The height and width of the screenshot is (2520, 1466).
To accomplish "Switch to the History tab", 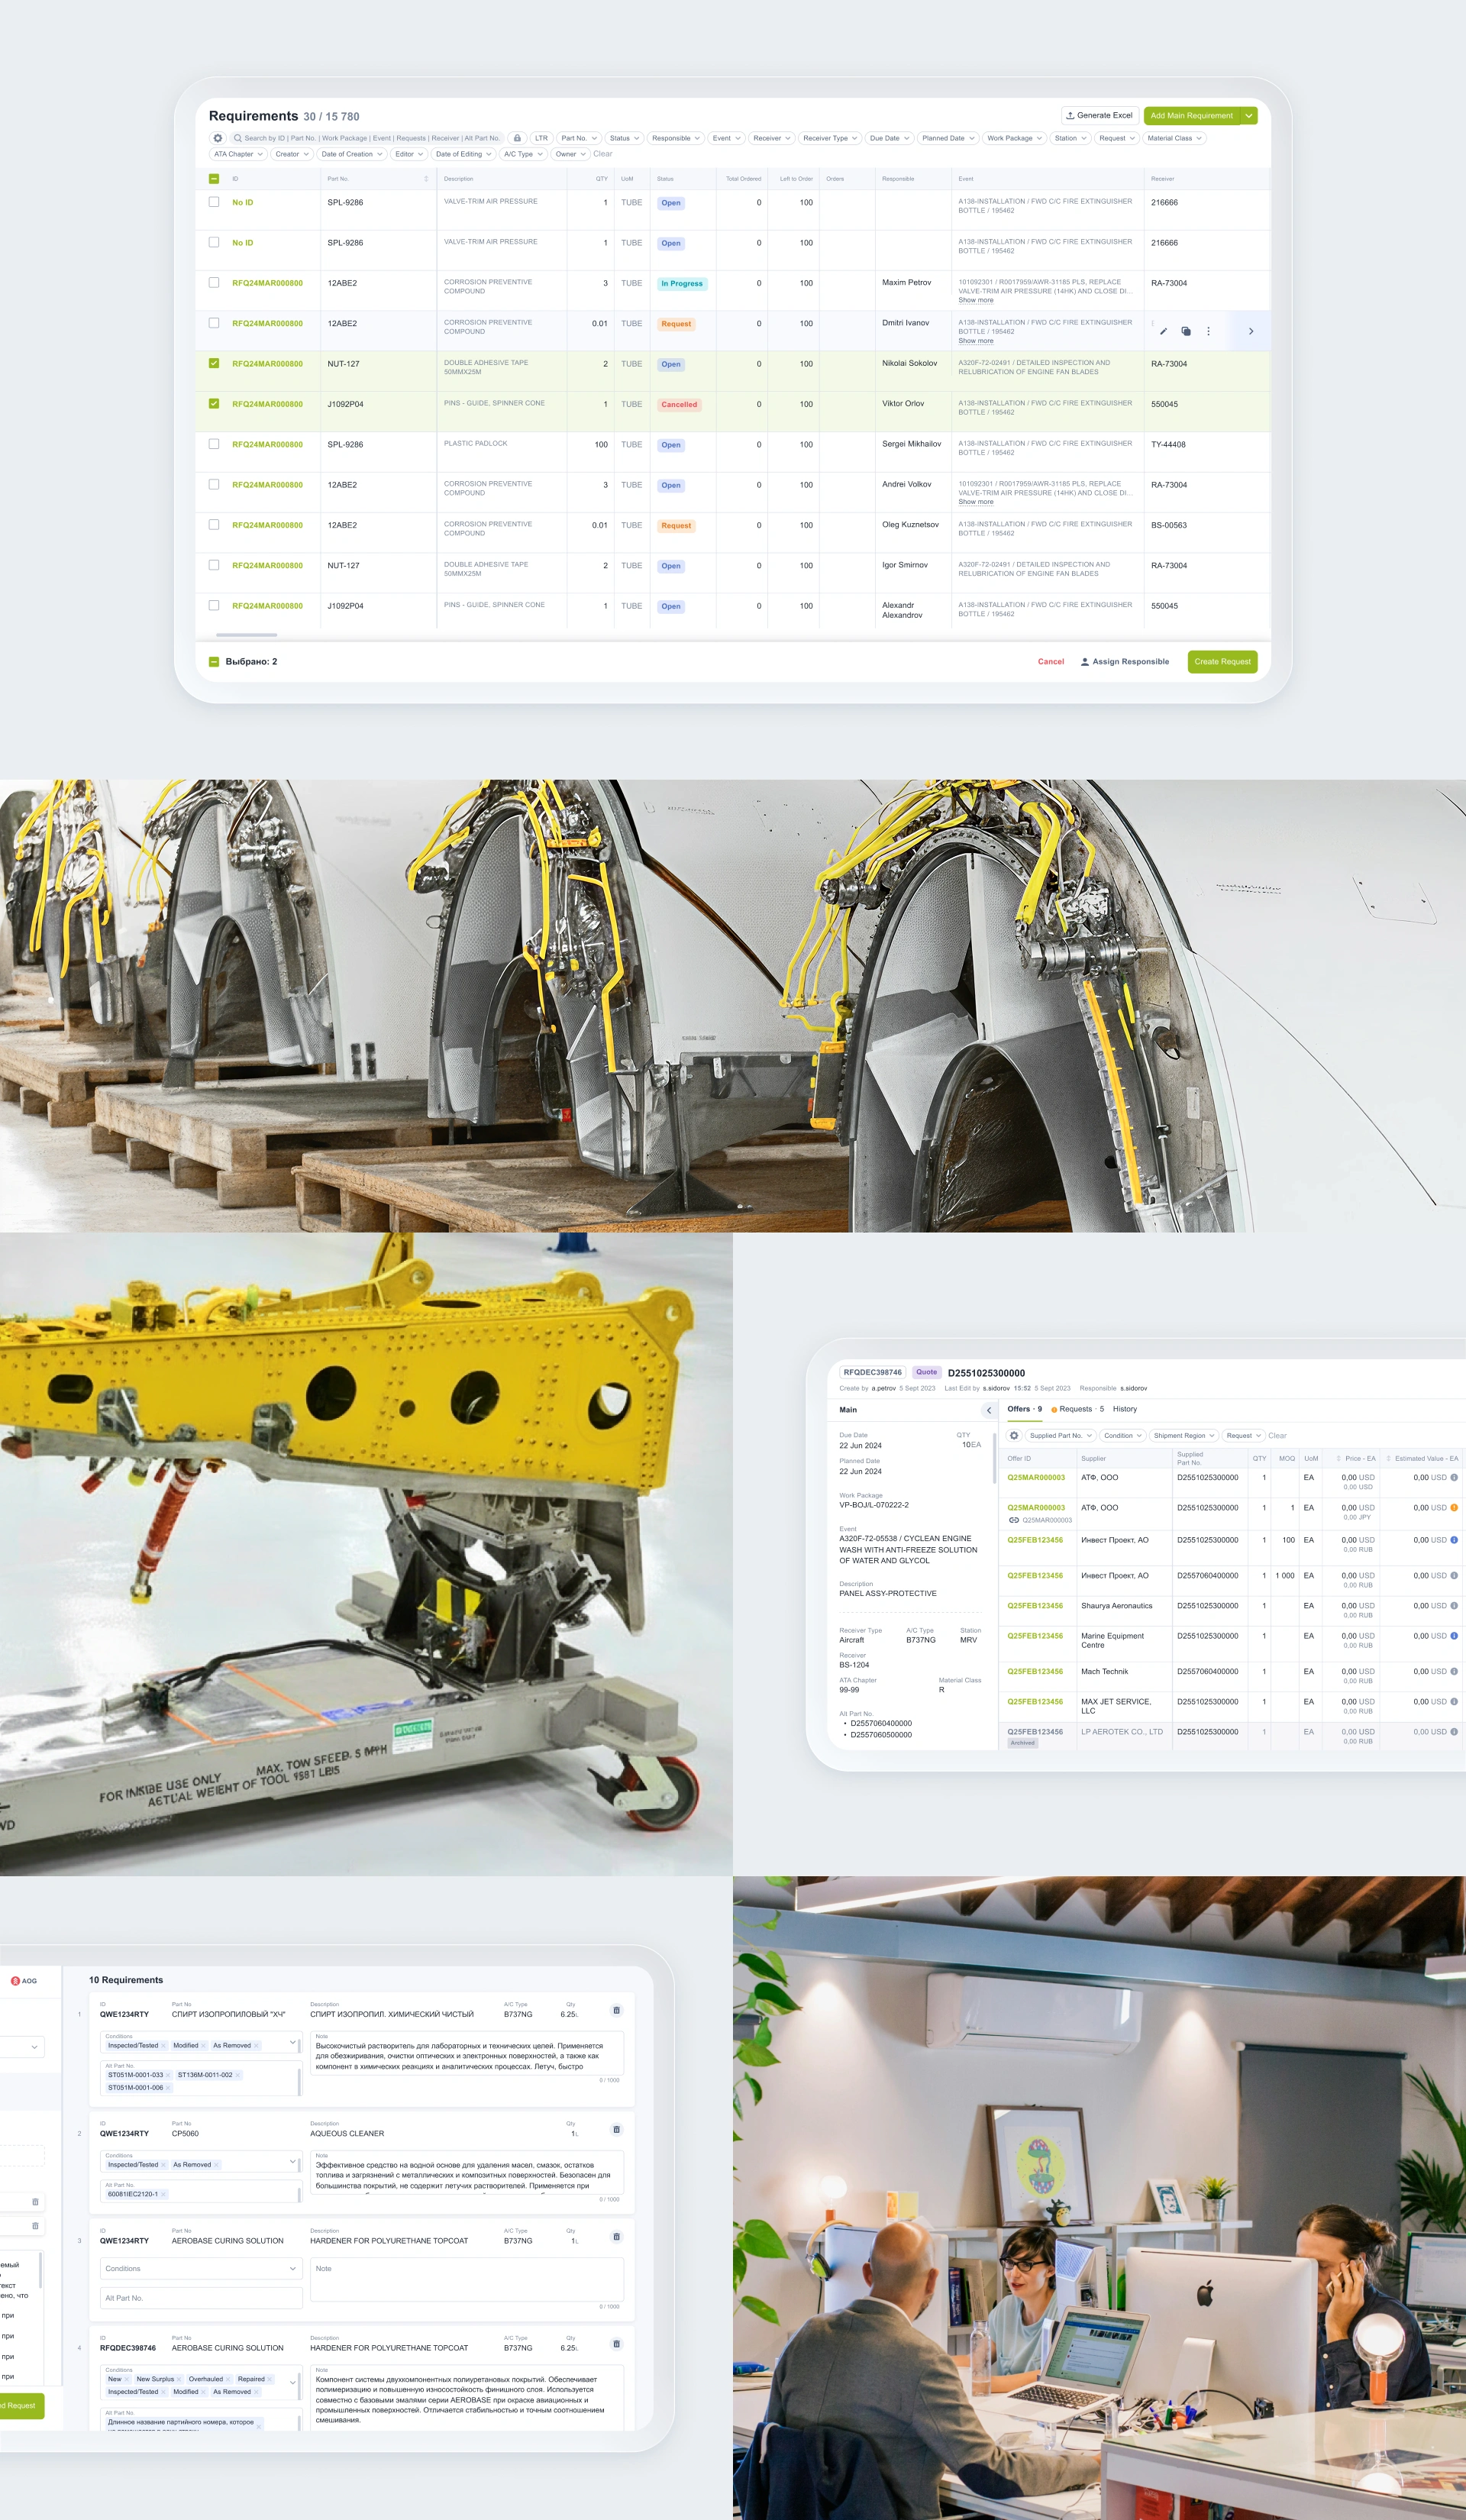I will click(x=1124, y=1409).
